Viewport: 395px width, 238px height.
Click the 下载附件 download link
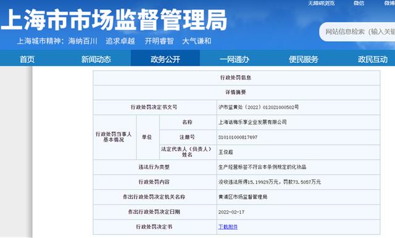point(228,227)
